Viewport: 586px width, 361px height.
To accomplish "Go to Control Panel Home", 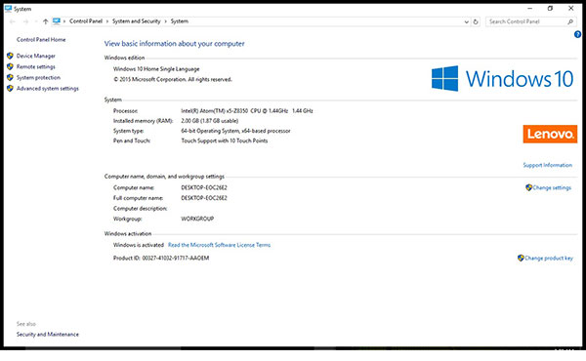I will coord(41,40).
